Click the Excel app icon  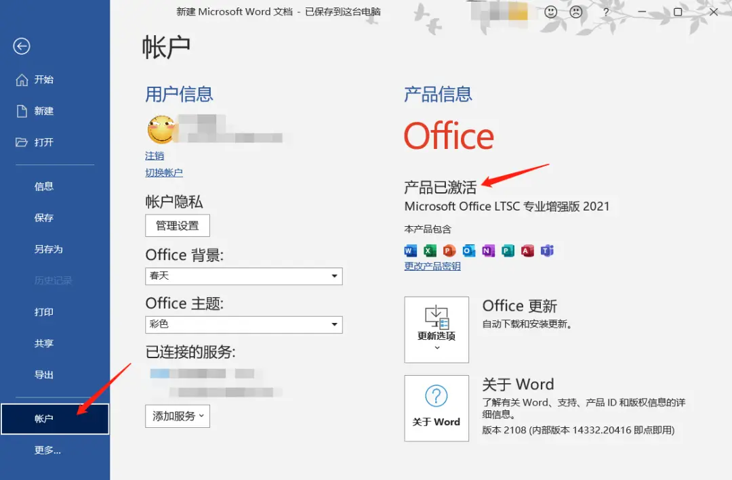coord(430,251)
